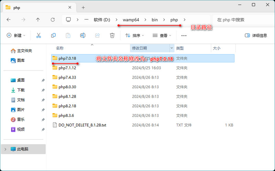Image resolution: width=275 pixels, height=171 pixels.
Task: Open 下载 in the sidebar
Action: pos(21,90)
